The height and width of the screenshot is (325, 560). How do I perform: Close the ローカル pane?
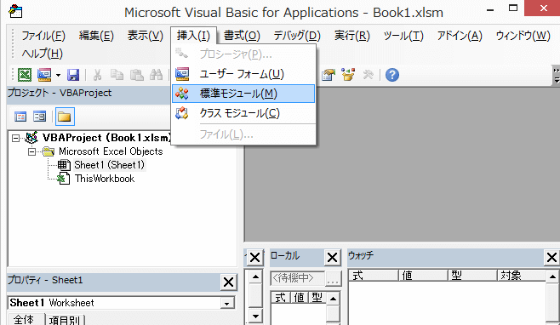[332, 258]
